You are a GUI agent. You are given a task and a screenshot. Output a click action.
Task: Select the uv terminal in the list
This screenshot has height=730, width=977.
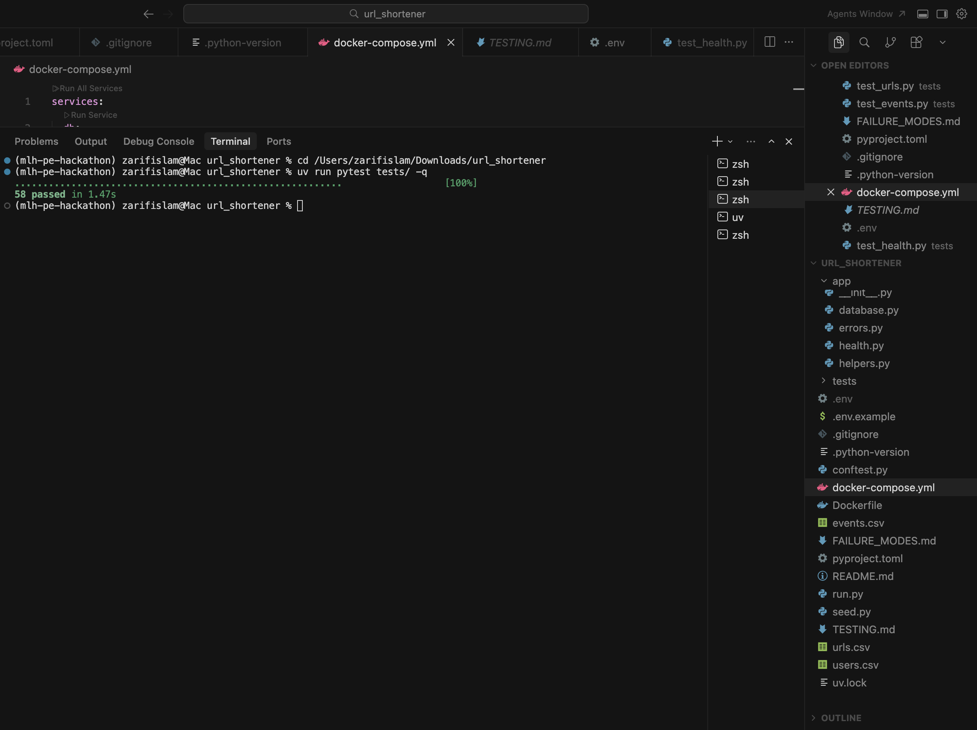[x=737, y=217]
